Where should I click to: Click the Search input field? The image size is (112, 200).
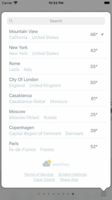[x=56, y=21]
